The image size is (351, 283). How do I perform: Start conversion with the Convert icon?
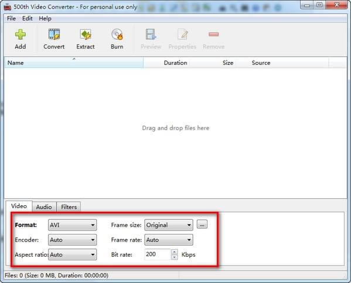[54, 34]
